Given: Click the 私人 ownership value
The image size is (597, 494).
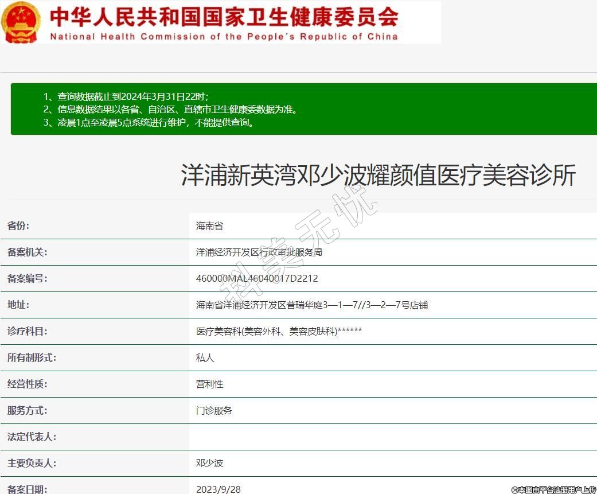Looking at the screenshot, I should pos(205,358).
